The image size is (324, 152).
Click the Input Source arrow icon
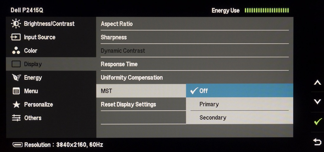pos(16,37)
